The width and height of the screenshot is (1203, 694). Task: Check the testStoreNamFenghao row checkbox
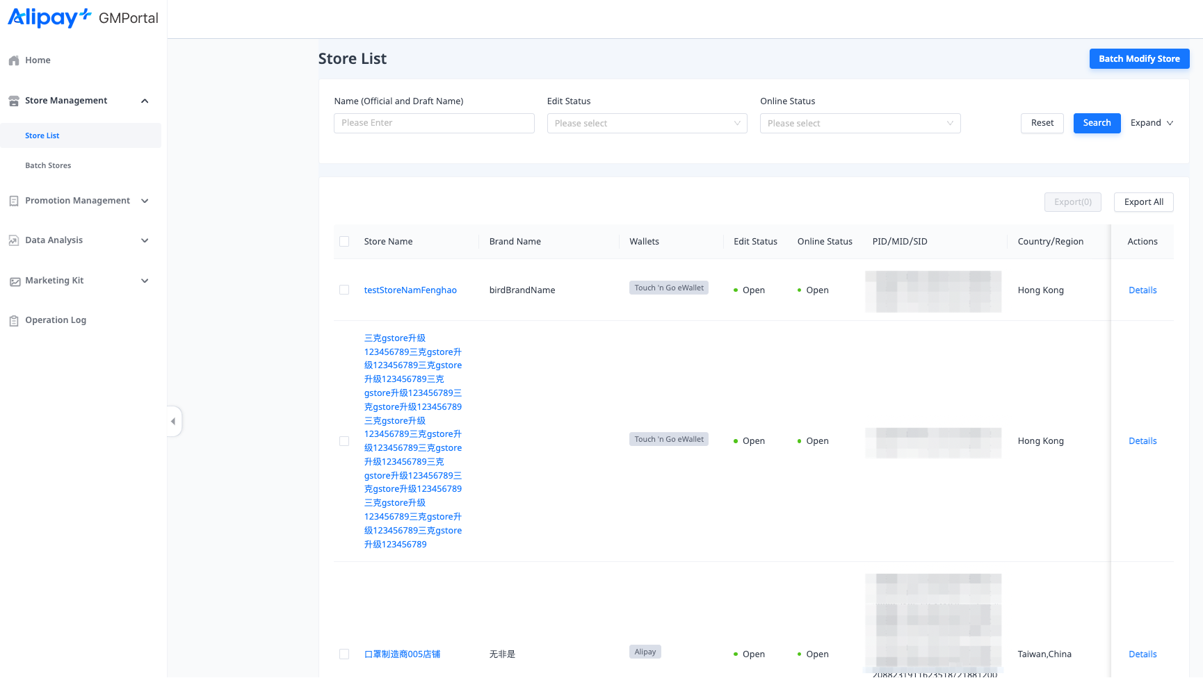point(344,290)
